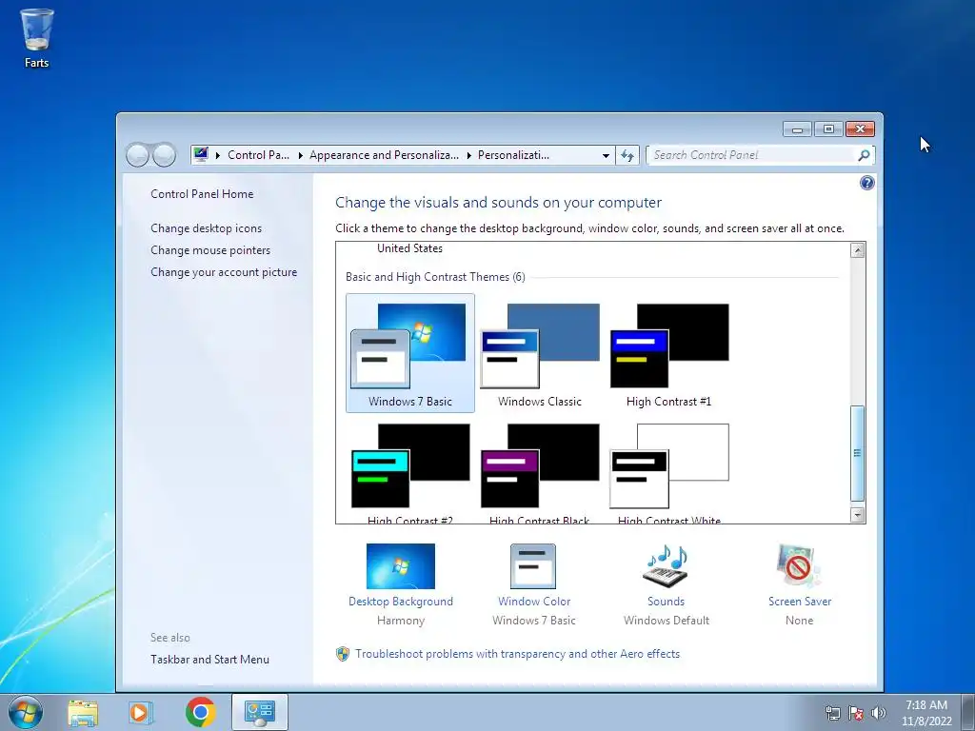
Task: Open Change mouse pointers link
Action: pos(210,250)
